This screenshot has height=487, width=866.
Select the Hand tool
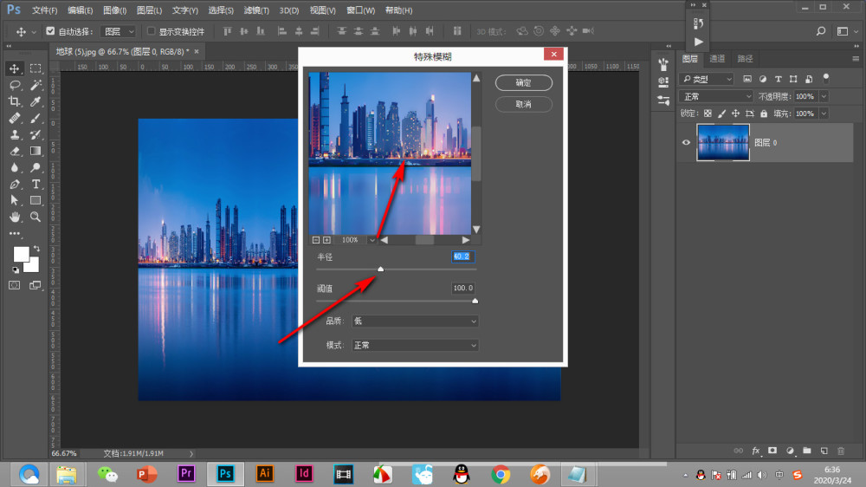click(x=15, y=217)
